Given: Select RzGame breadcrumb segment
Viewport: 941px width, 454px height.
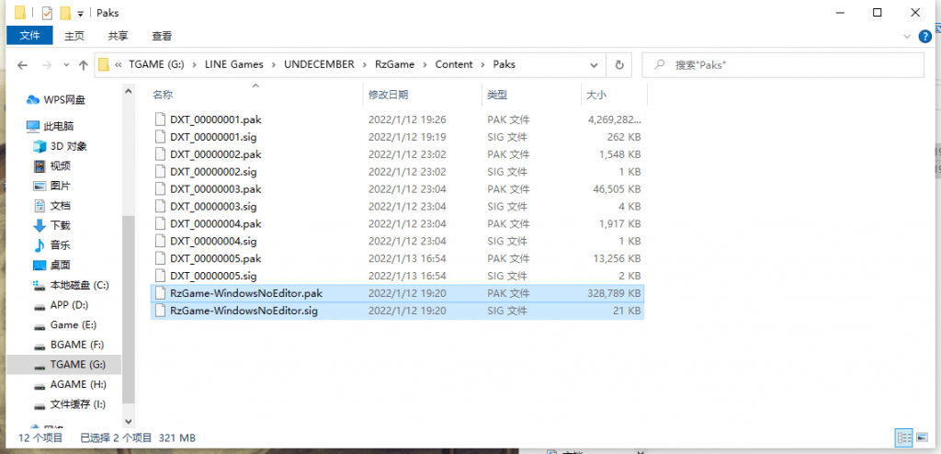Looking at the screenshot, I should click(396, 64).
